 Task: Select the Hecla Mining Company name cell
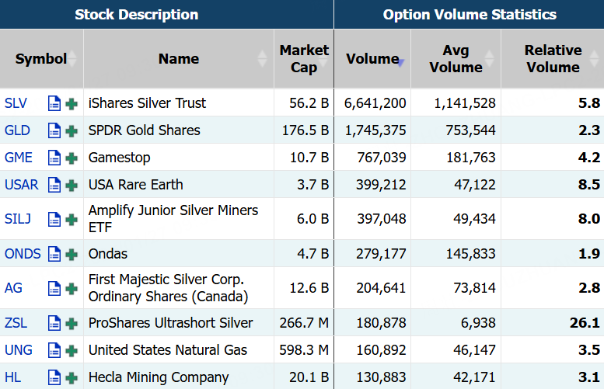(159, 378)
